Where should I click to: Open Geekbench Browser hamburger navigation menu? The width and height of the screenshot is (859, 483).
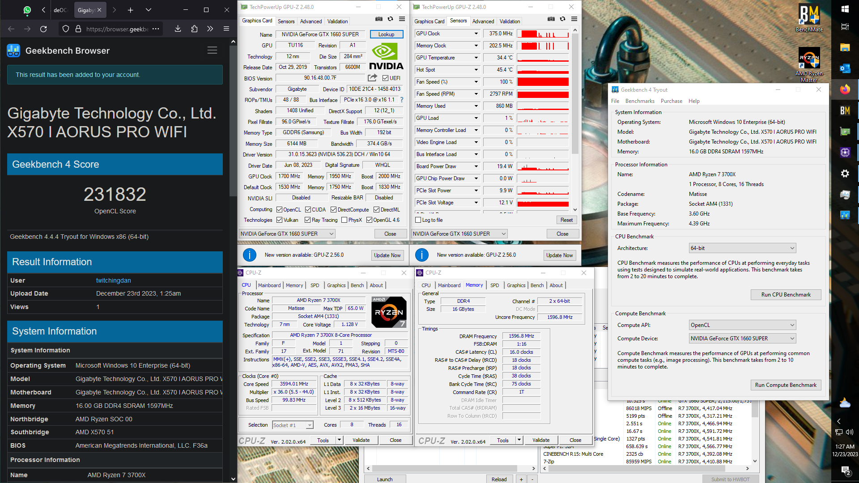click(x=212, y=51)
